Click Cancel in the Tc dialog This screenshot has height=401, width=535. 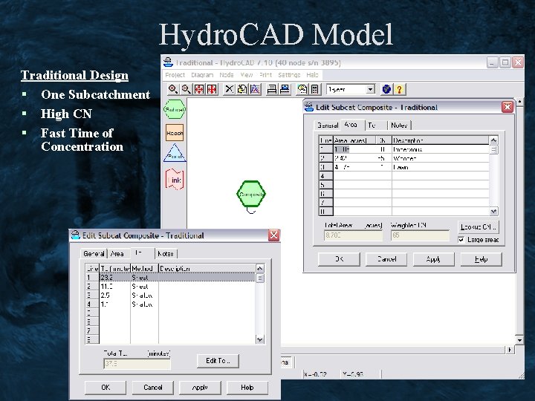point(153,388)
